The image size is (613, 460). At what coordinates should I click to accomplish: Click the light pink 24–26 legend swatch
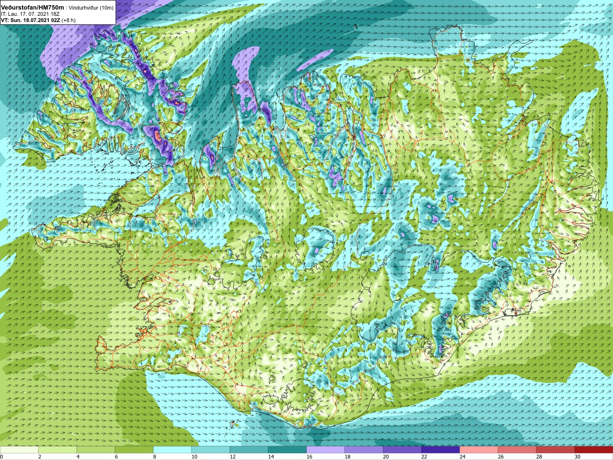click(x=479, y=450)
